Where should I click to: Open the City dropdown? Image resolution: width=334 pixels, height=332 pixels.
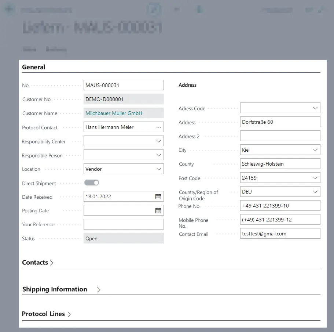coord(315,149)
